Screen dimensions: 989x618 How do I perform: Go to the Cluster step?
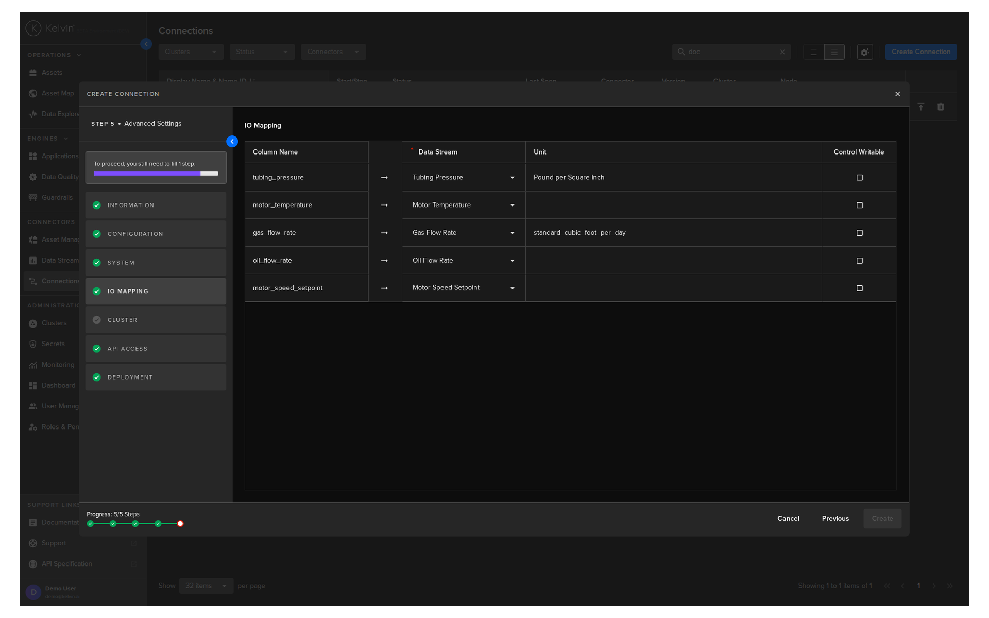(x=156, y=320)
